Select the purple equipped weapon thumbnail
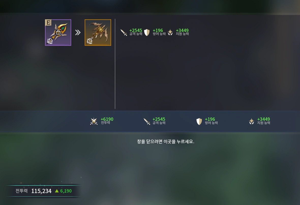 pos(58,33)
